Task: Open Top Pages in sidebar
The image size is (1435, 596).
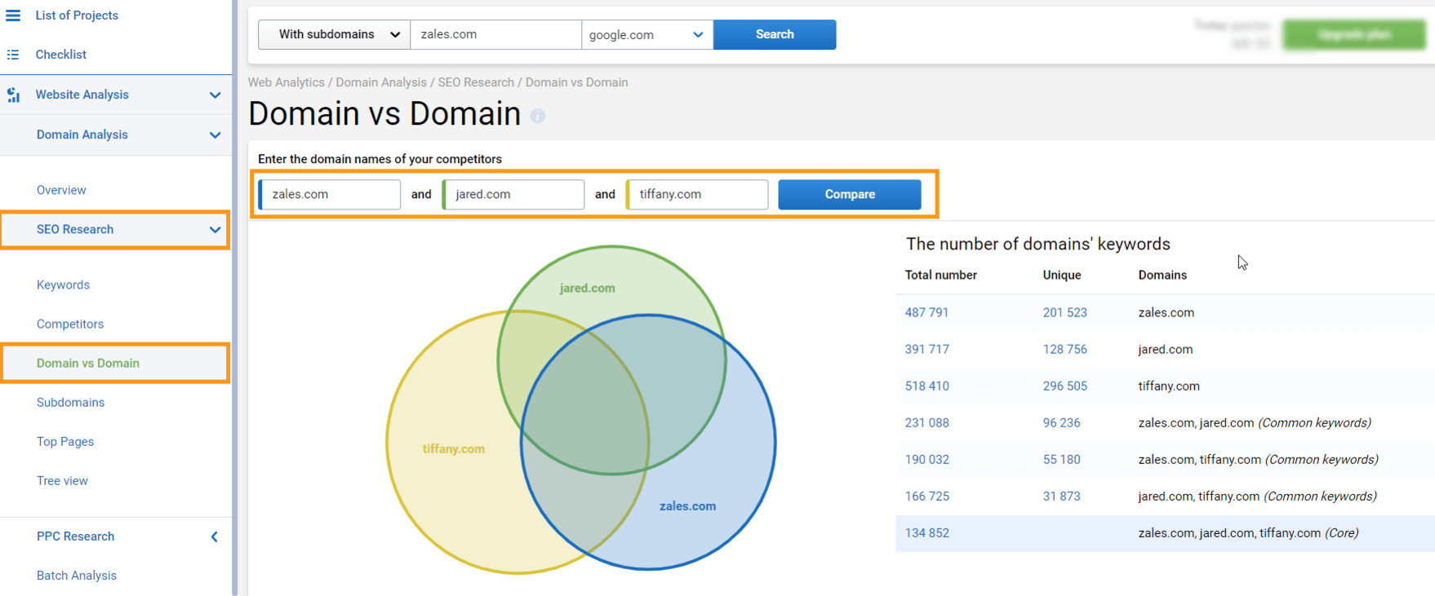Action: pyautogui.click(x=65, y=441)
